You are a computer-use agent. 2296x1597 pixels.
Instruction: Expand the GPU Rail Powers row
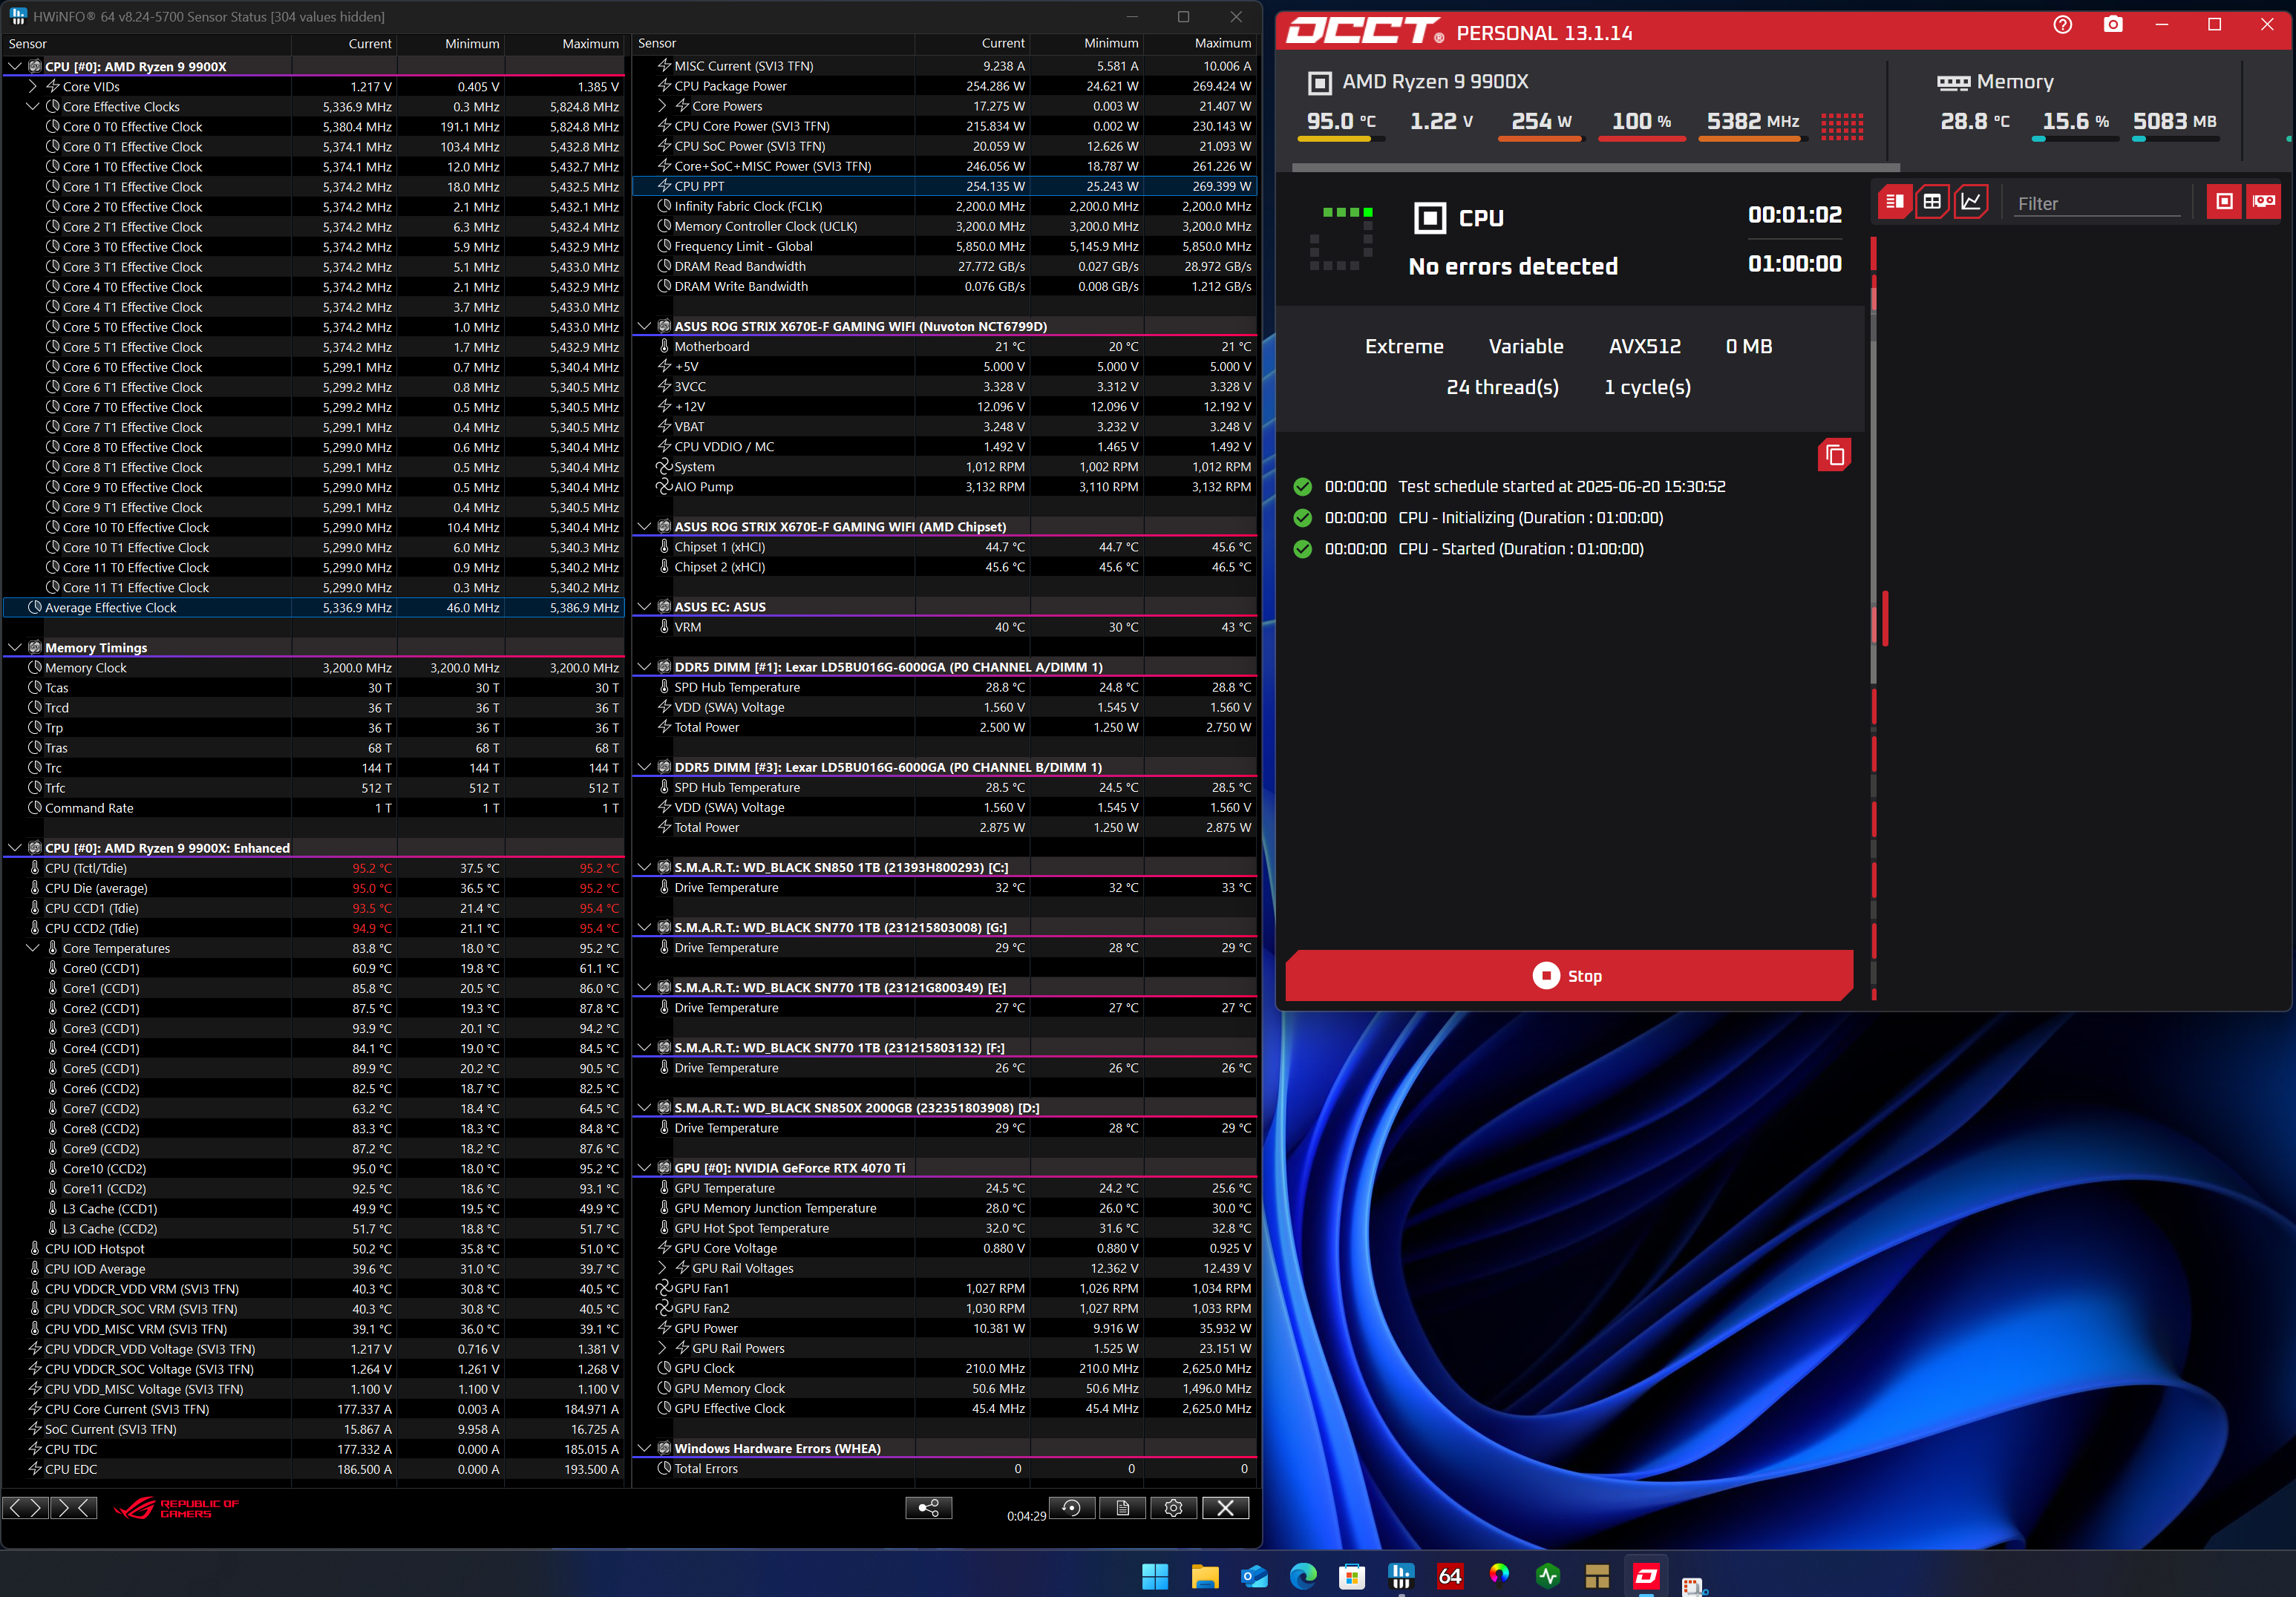[x=662, y=1348]
